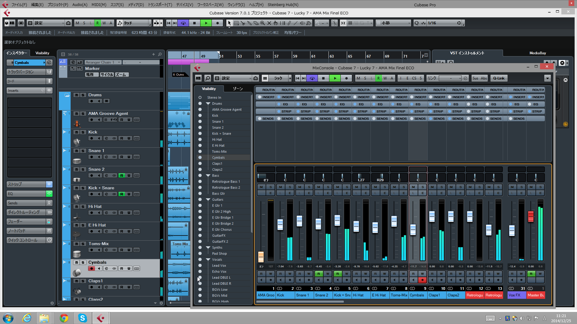The image size is (577, 324).
Task: Select the Range Selection tool
Action: pyautogui.click(x=236, y=23)
